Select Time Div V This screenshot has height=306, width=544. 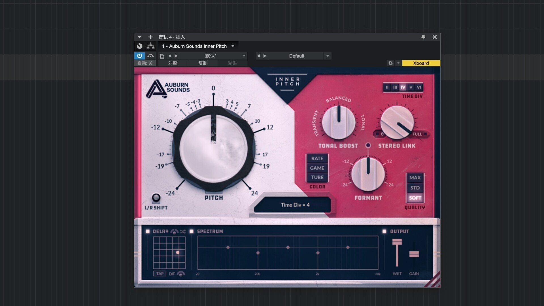pyautogui.click(x=411, y=87)
